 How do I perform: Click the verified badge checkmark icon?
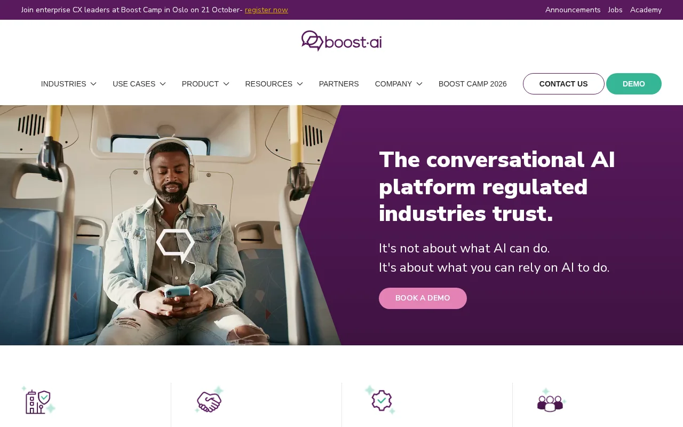coord(380,400)
